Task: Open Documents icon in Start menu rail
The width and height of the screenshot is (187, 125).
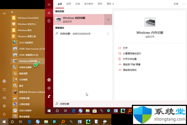Action: [x=4, y=90]
